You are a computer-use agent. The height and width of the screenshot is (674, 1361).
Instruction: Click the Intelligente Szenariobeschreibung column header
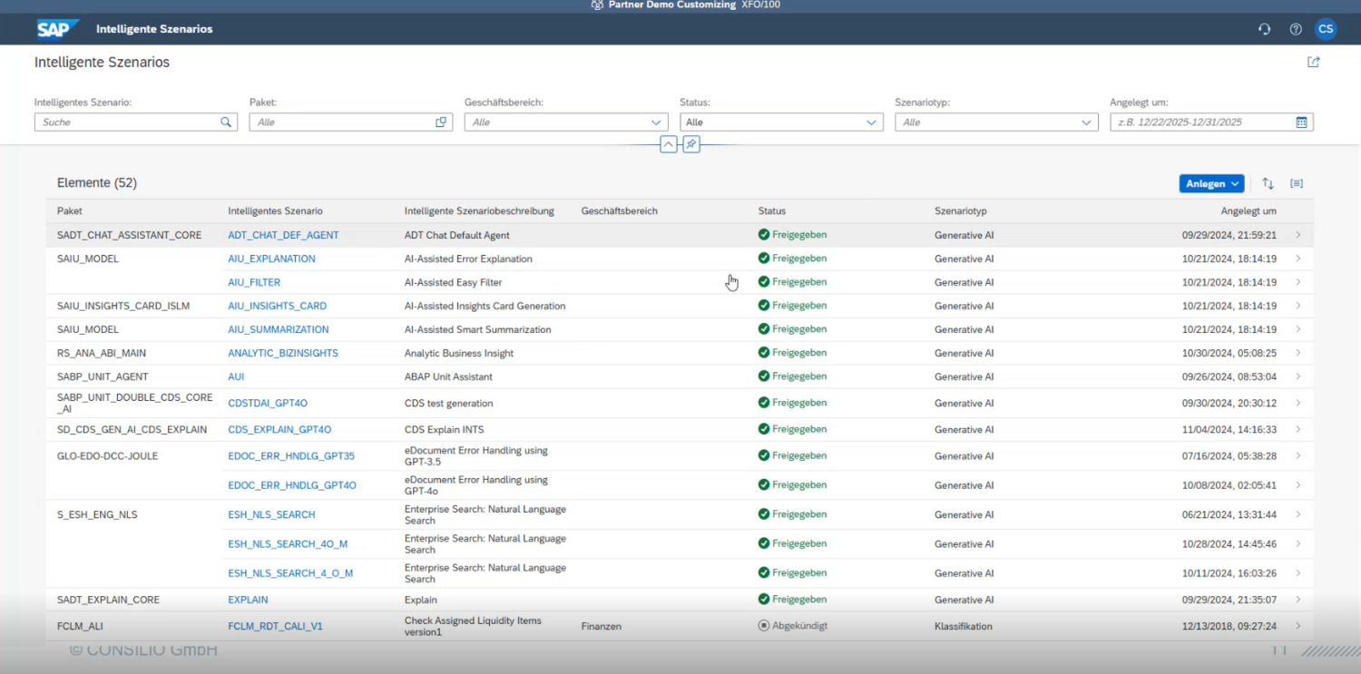click(x=479, y=211)
